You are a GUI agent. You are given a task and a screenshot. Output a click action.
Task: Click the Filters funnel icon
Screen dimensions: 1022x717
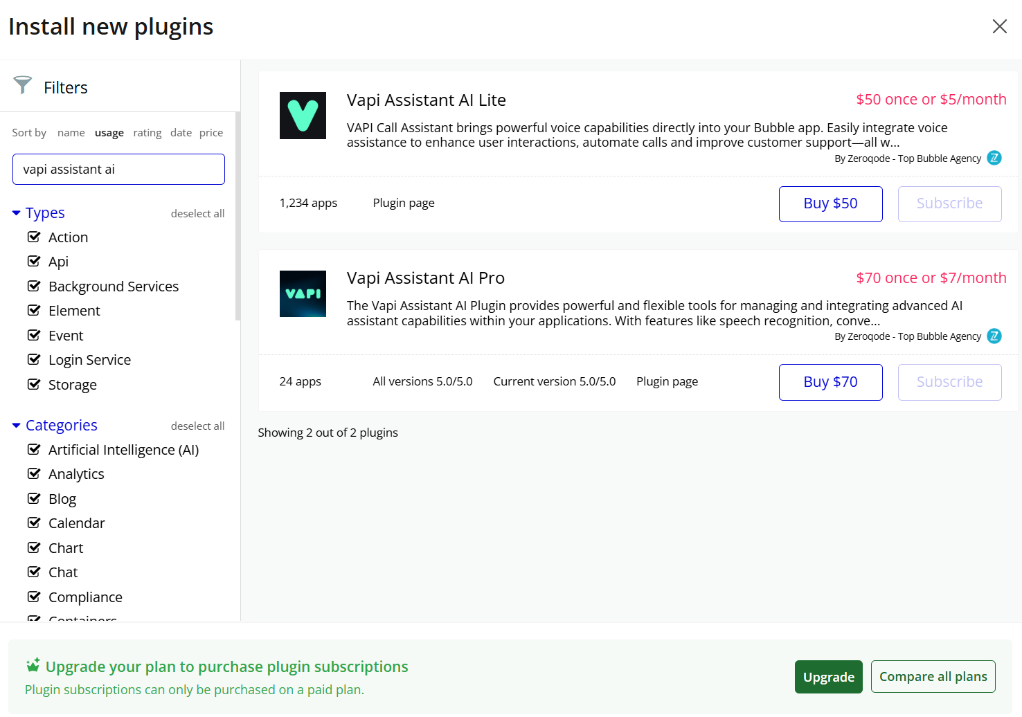coord(23,85)
